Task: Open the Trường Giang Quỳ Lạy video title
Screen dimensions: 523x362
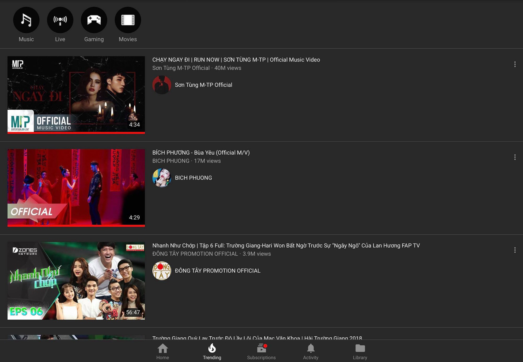Action: pyautogui.click(x=257, y=338)
